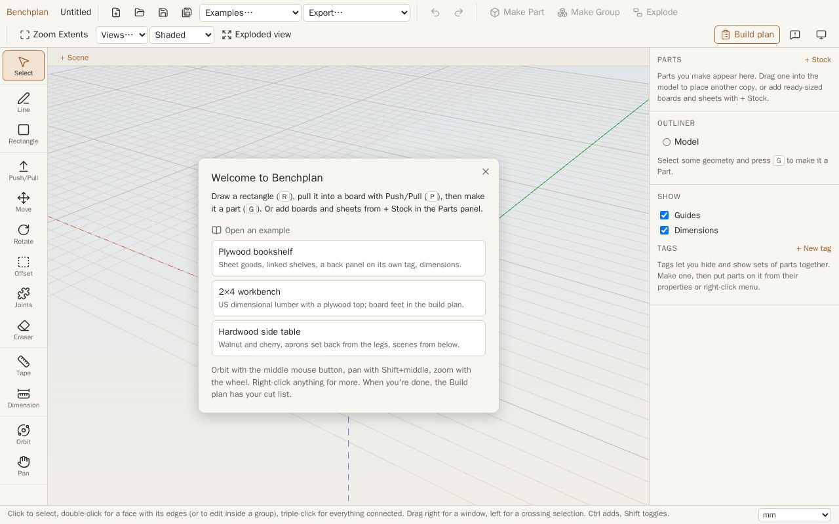Activate the Eraser tool
Image resolution: width=839 pixels, height=524 pixels.
24,330
